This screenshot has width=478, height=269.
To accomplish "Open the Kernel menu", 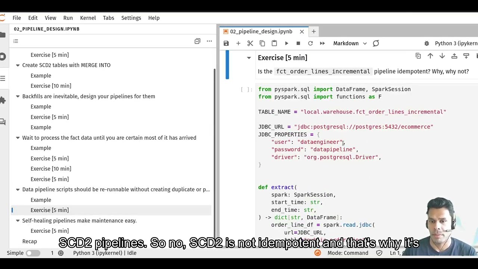I will tap(88, 18).
